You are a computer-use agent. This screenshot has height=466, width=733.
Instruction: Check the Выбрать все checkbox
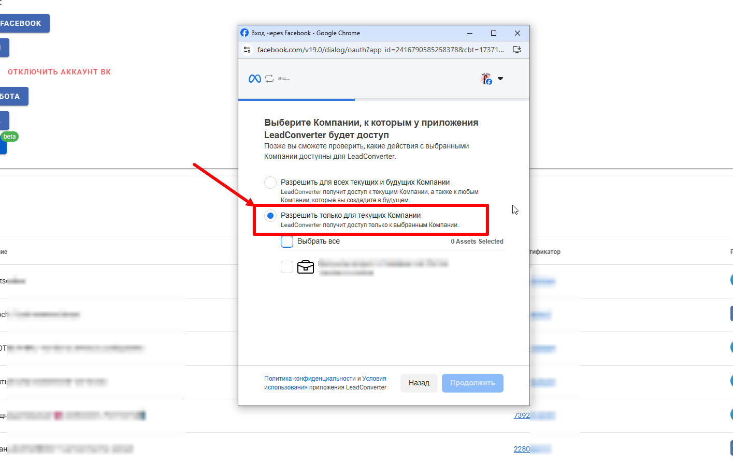click(287, 242)
